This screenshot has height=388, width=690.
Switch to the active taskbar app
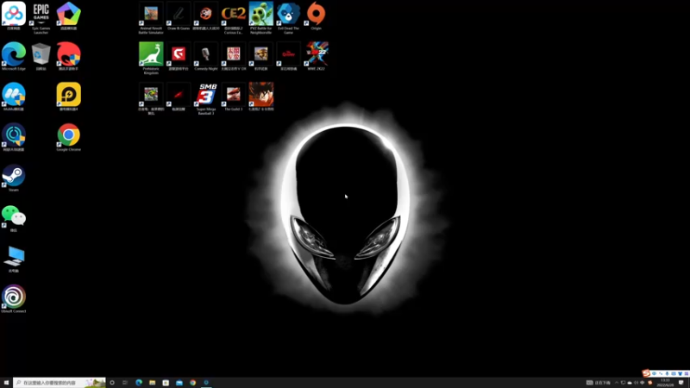206,383
